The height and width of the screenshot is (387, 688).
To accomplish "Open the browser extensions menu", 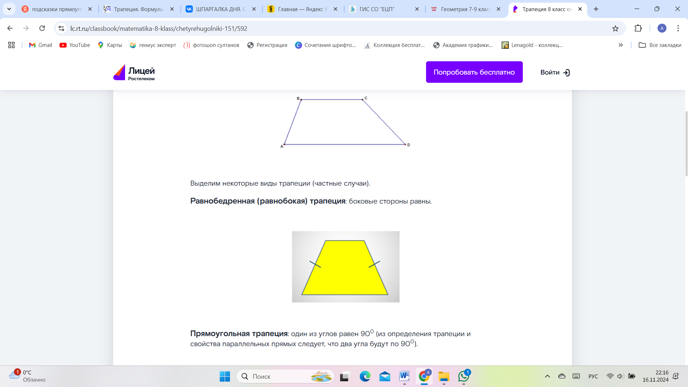I will point(638,28).
